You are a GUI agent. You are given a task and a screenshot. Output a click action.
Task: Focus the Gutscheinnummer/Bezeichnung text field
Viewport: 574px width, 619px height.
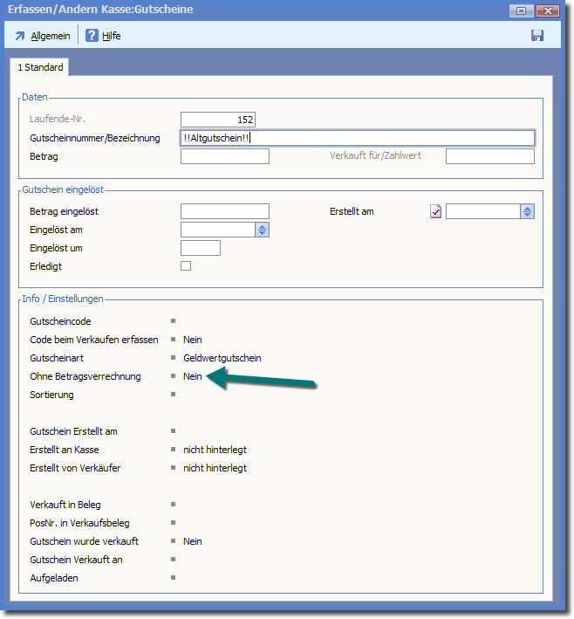point(357,138)
